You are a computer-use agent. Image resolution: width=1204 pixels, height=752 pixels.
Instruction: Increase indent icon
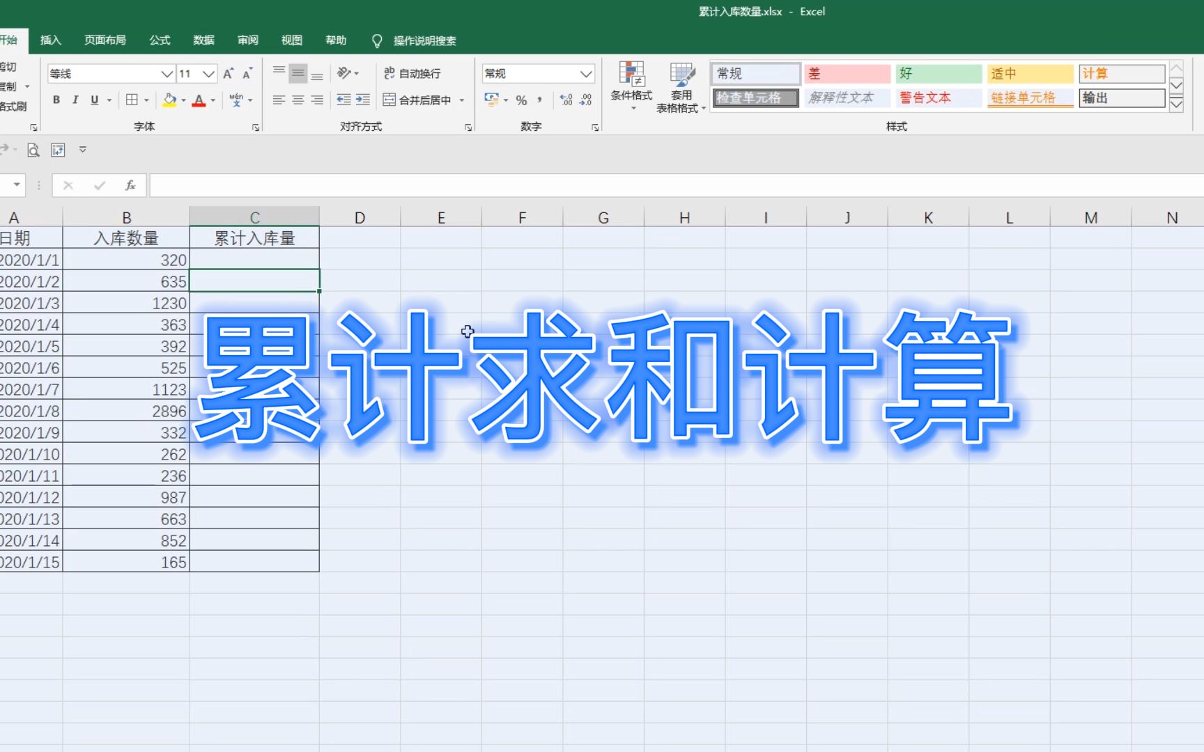(363, 100)
